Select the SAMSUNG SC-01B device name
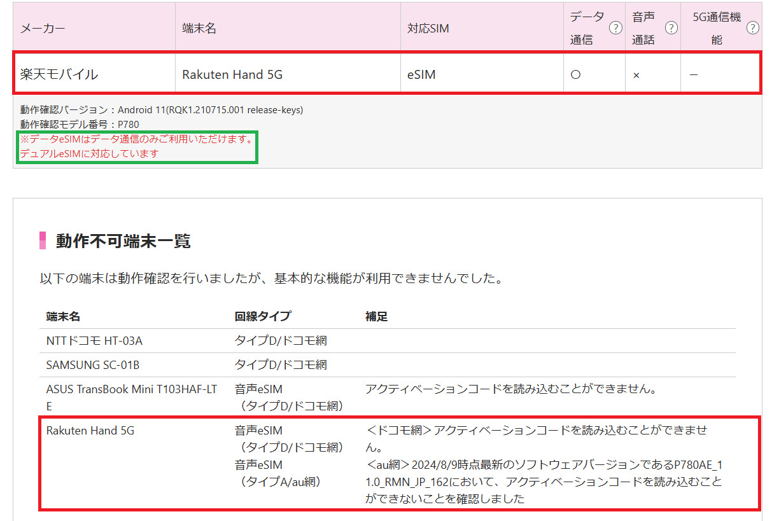772x521 pixels. (x=92, y=365)
